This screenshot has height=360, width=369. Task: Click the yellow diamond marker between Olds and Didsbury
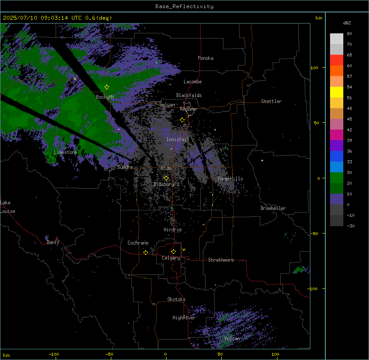pyautogui.click(x=167, y=178)
